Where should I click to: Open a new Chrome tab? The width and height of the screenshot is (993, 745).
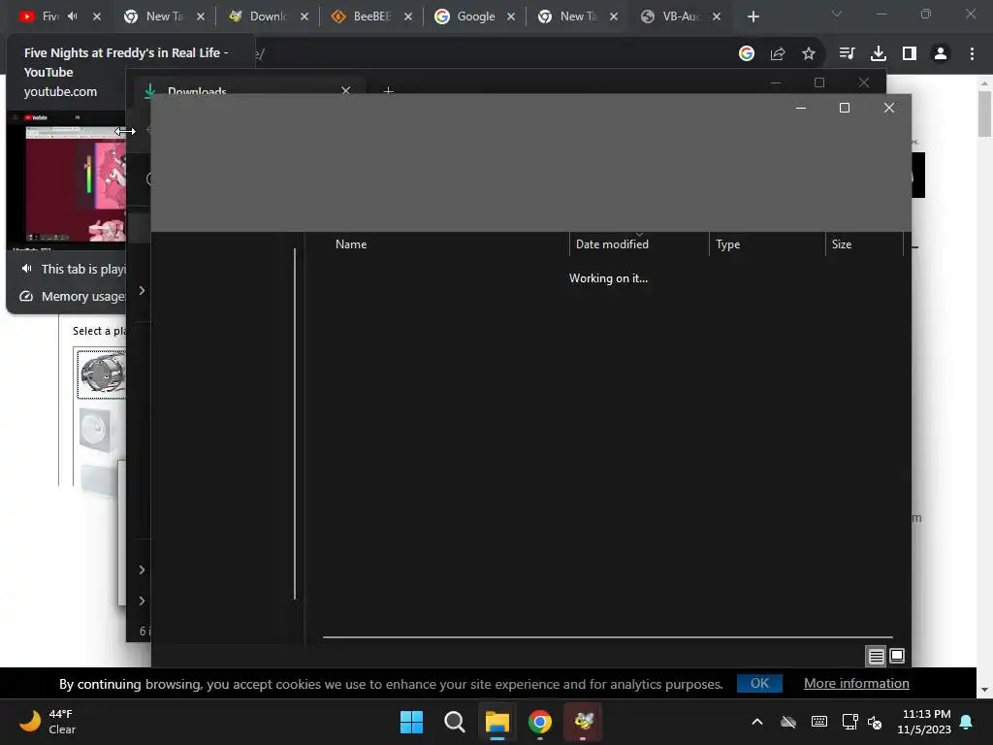click(753, 16)
